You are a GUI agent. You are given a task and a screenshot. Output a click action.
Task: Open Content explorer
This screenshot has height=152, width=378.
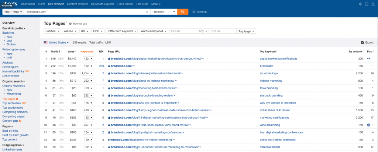click(x=78, y=4)
